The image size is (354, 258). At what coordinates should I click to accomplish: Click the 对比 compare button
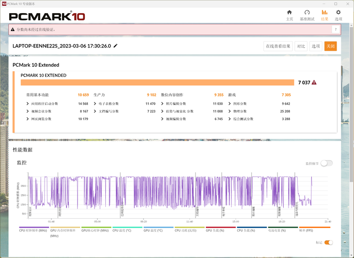301,46
